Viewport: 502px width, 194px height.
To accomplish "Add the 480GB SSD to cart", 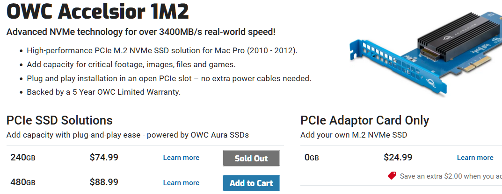I will tap(251, 183).
